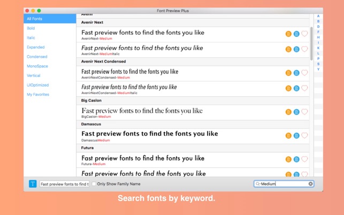344x215 pixels.
Task: Select the AvenirNext-Medium preview text
Action: 143,33
